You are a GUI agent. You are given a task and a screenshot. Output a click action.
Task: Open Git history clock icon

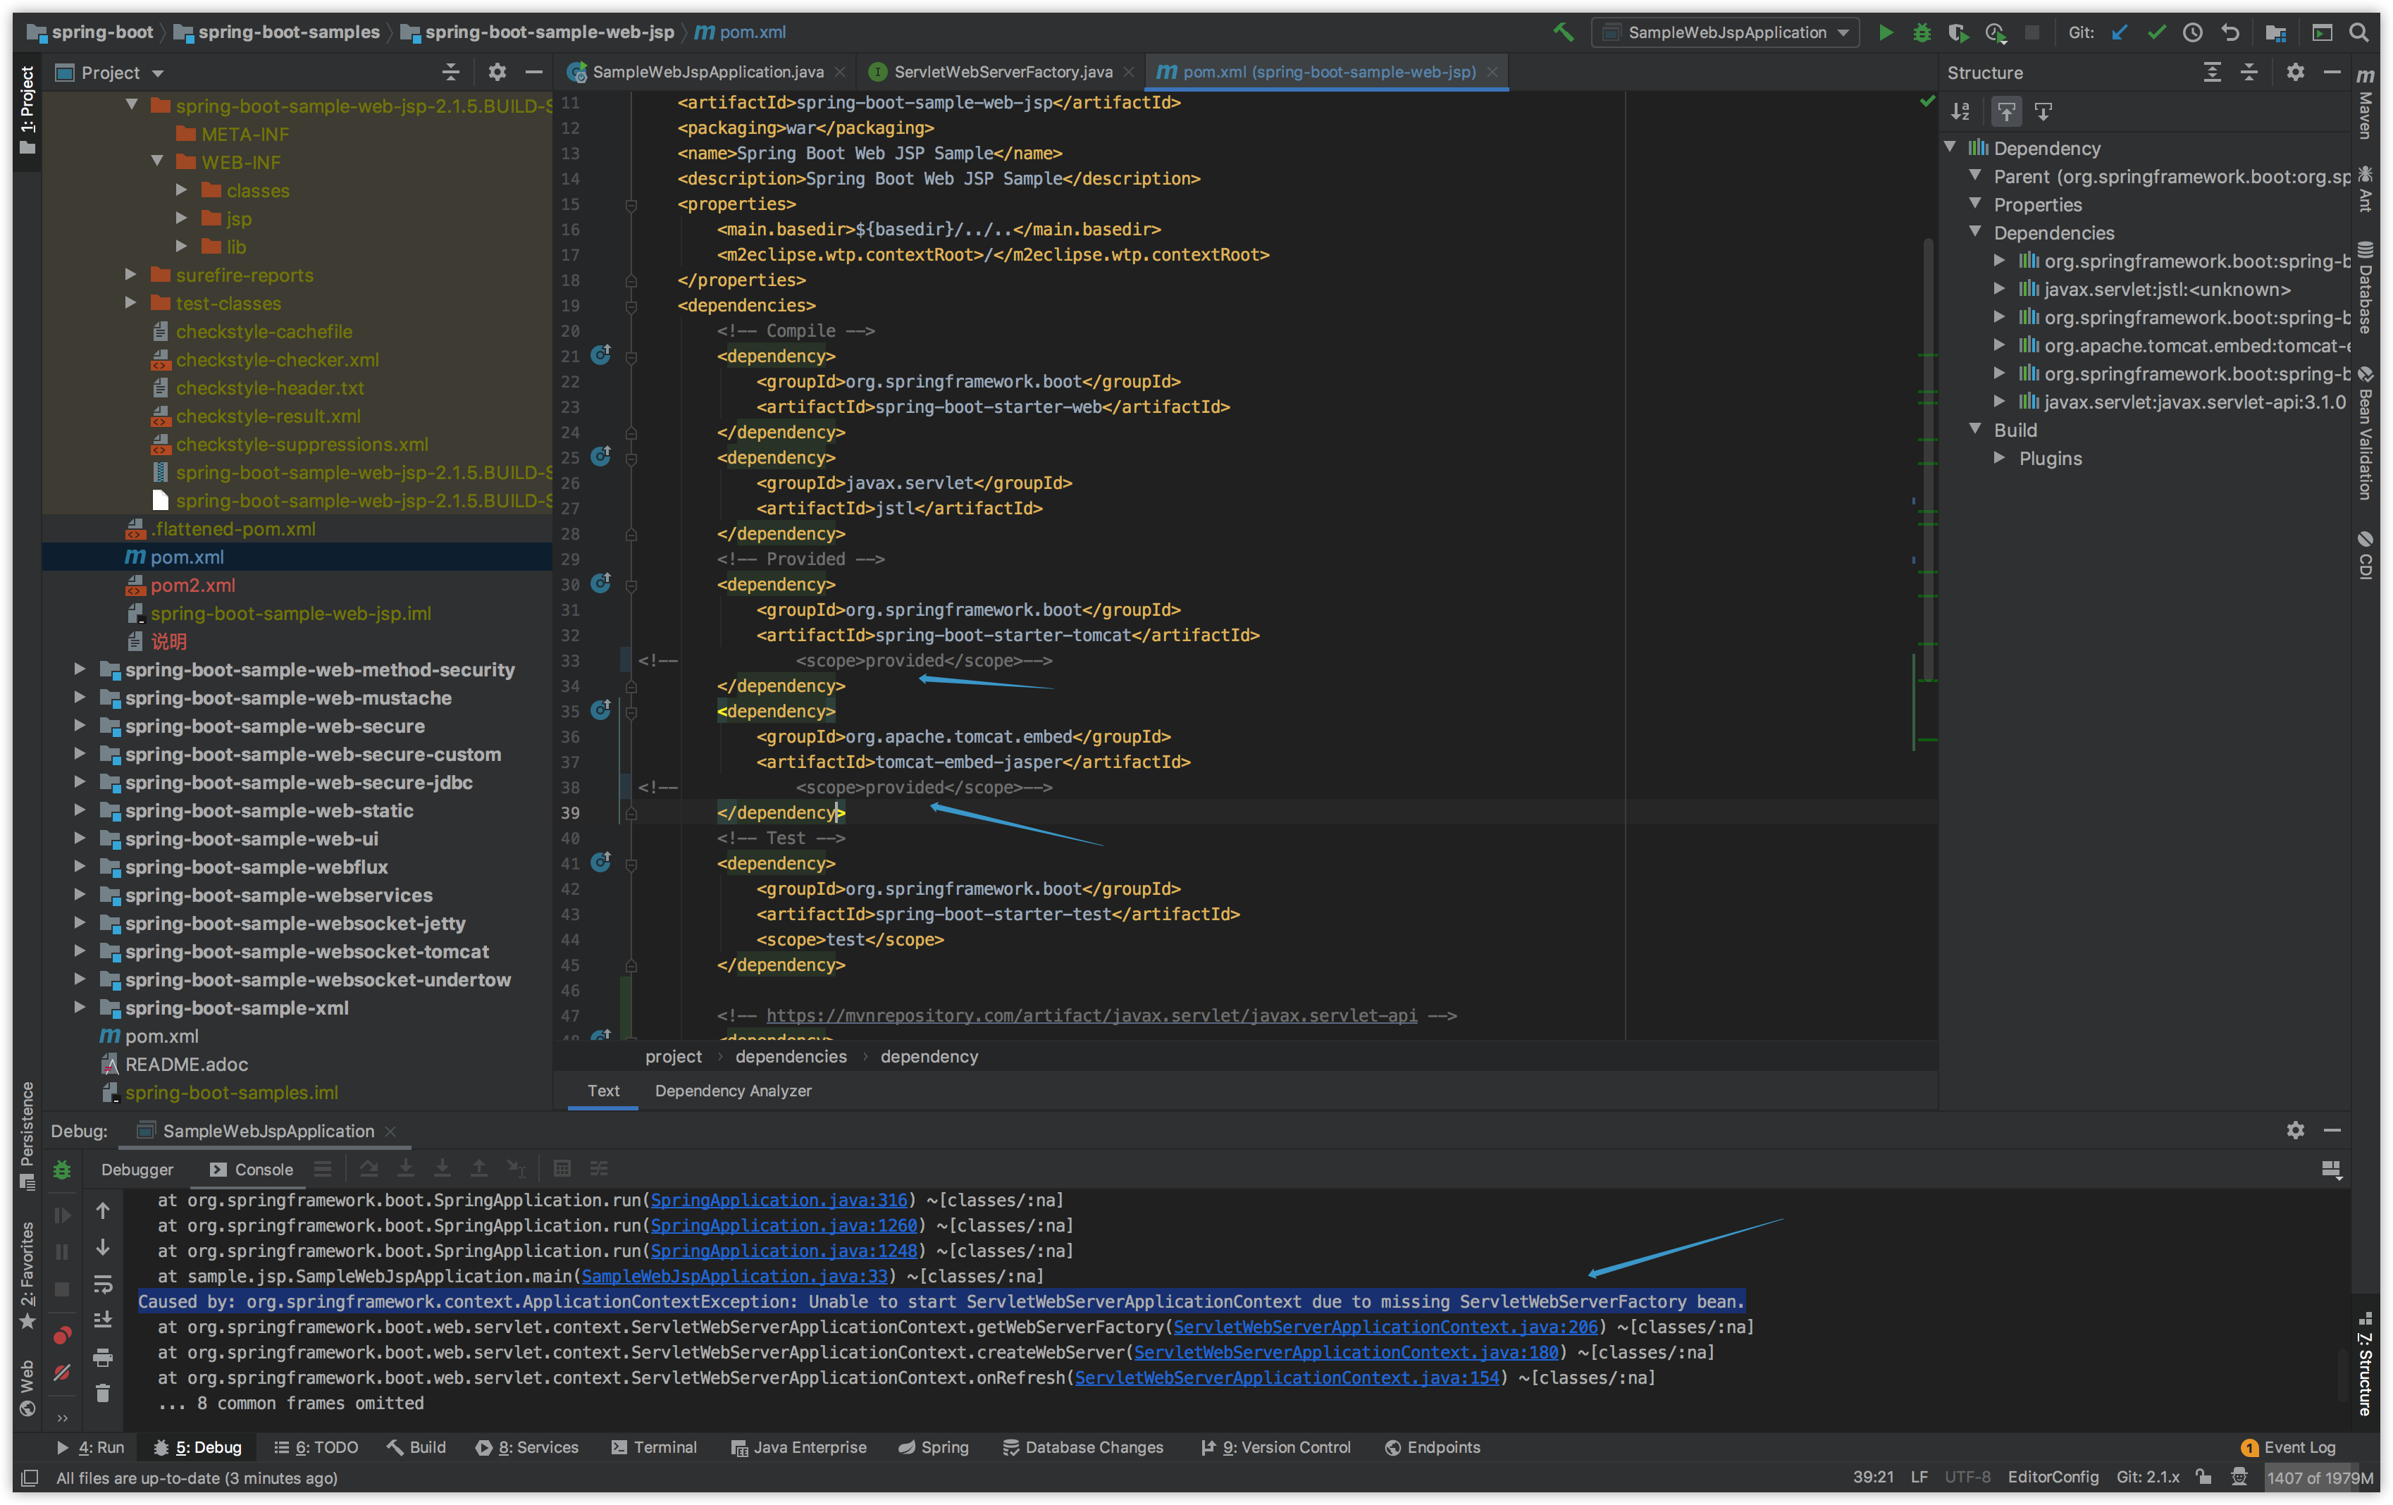pyautogui.click(x=2192, y=33)
